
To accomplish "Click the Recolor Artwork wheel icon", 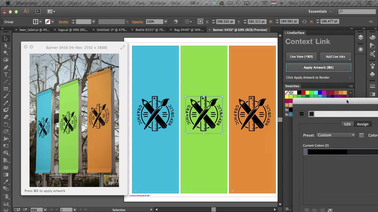I will click(176, 21).
